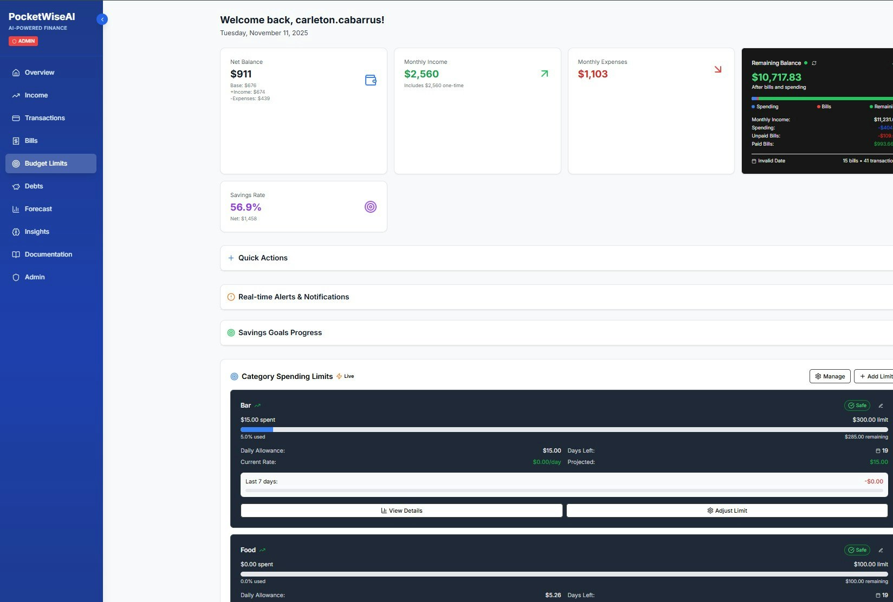Click the Monthly Expenses $1,103 value
Viewport: 893px width, 602px height.
593,74
